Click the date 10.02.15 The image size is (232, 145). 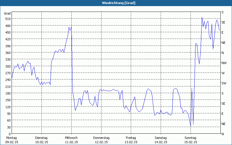pos(41,142)
